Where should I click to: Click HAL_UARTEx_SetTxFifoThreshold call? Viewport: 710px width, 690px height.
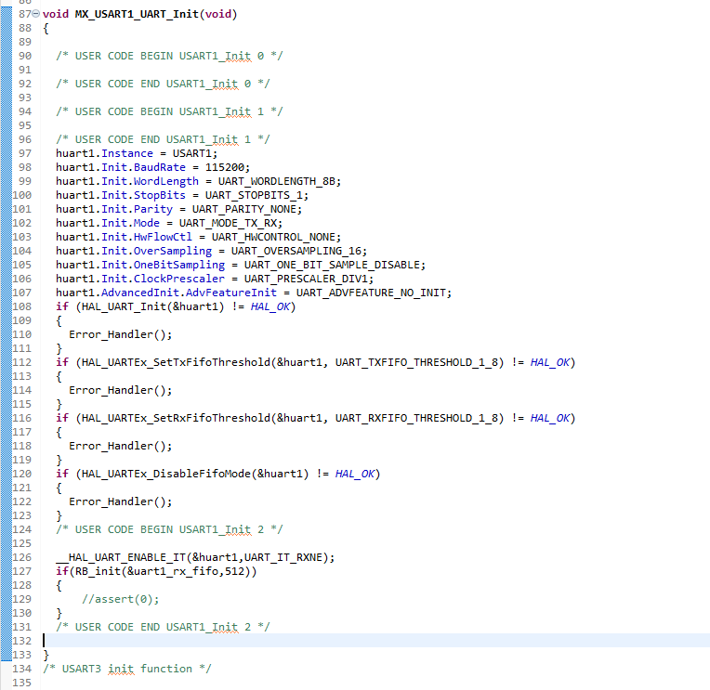click(x=176, y=362)
